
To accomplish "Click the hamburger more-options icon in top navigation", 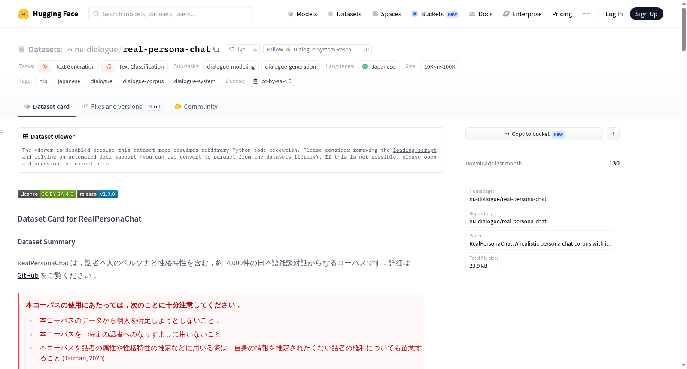I will click(x=586, y=14).
